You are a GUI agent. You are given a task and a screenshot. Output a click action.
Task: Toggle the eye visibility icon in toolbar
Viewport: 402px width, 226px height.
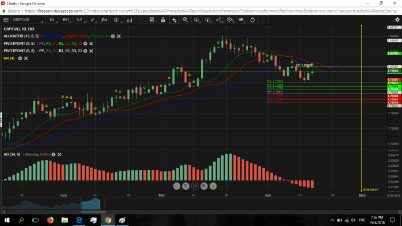click(241, 20)
